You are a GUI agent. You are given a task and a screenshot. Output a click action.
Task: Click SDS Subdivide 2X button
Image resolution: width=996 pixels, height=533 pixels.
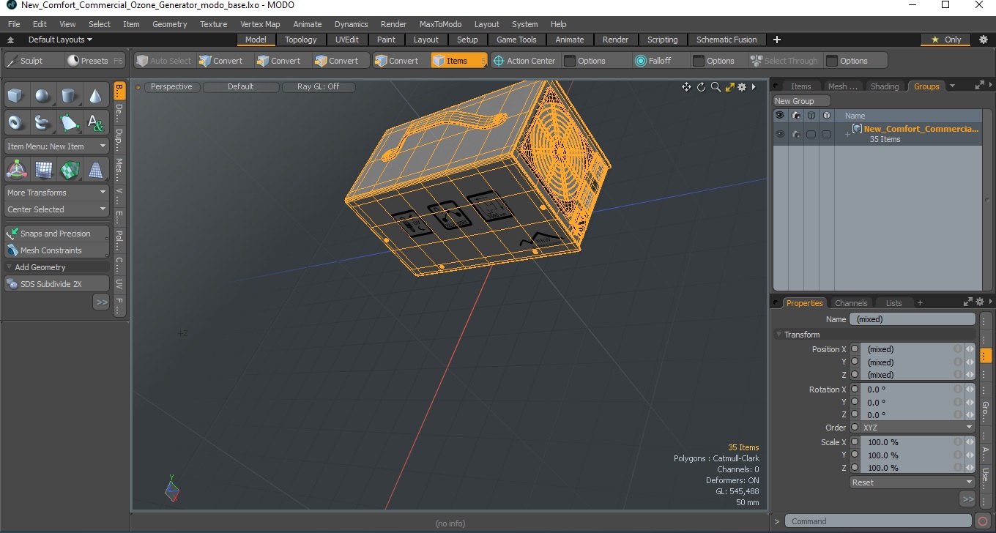(x=57, y=284)
